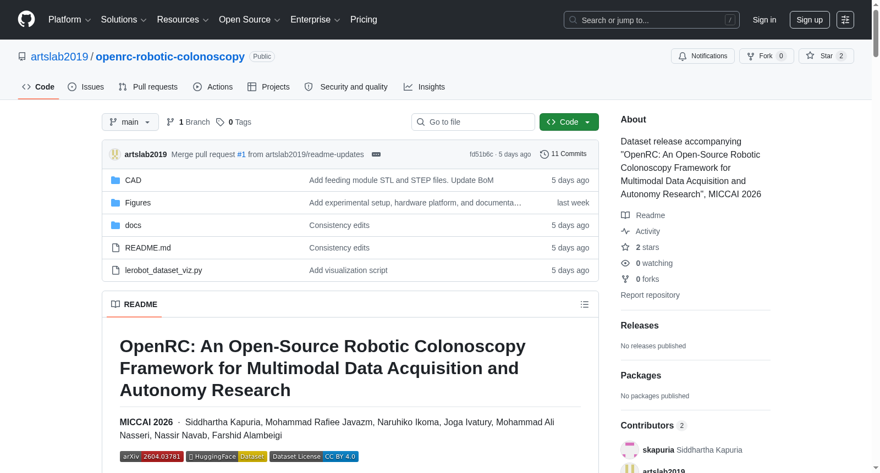Click the magnifier icon in search bar
The height and width of the screenshot is (473, 880).
click(x=573, y=20)
